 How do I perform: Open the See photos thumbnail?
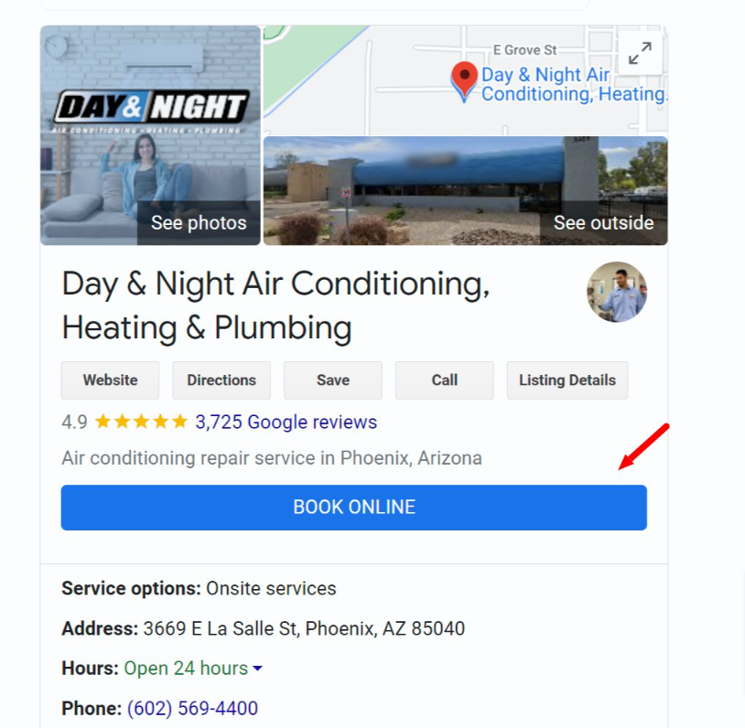pos(150,135)
